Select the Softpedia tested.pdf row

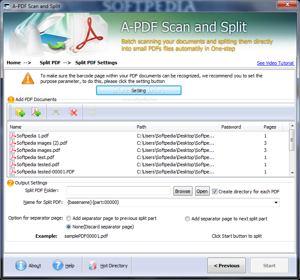148,164
